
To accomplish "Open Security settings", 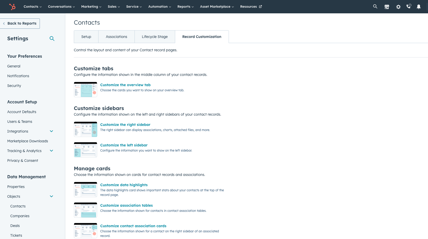I will pos(14,86).
